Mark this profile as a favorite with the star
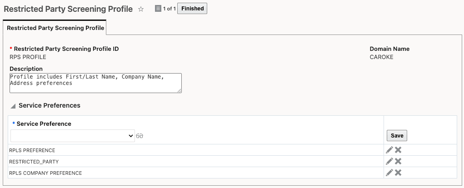 [141, 9]
